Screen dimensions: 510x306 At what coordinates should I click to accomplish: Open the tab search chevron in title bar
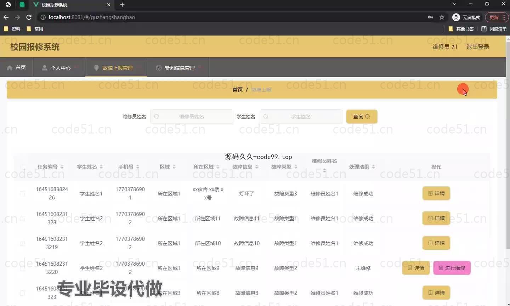coord(454,4)
